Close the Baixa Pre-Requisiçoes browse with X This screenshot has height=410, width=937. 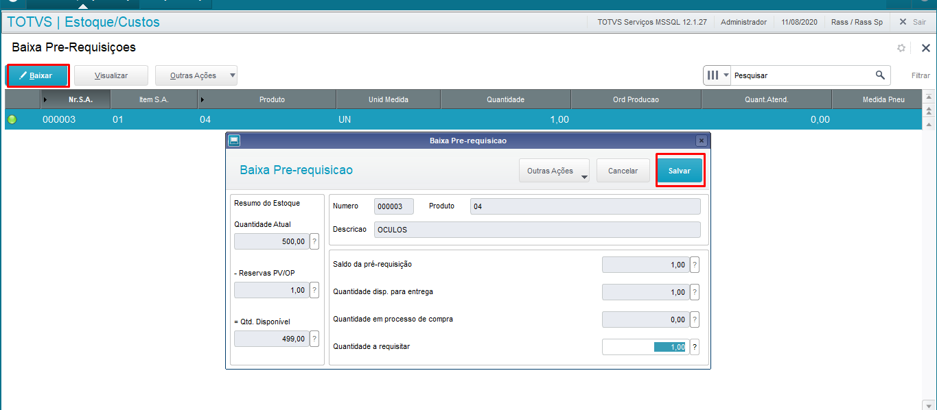point(925,48)
